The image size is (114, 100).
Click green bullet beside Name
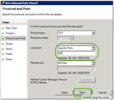click(3, 59)
